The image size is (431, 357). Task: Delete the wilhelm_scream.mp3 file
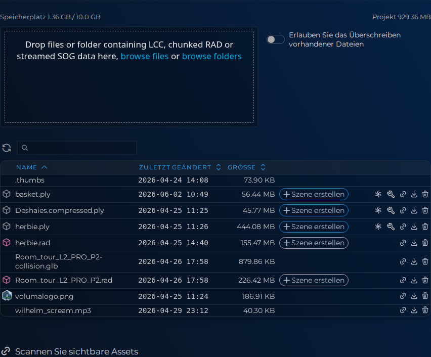pyautogui.click(x=425, y=310)
